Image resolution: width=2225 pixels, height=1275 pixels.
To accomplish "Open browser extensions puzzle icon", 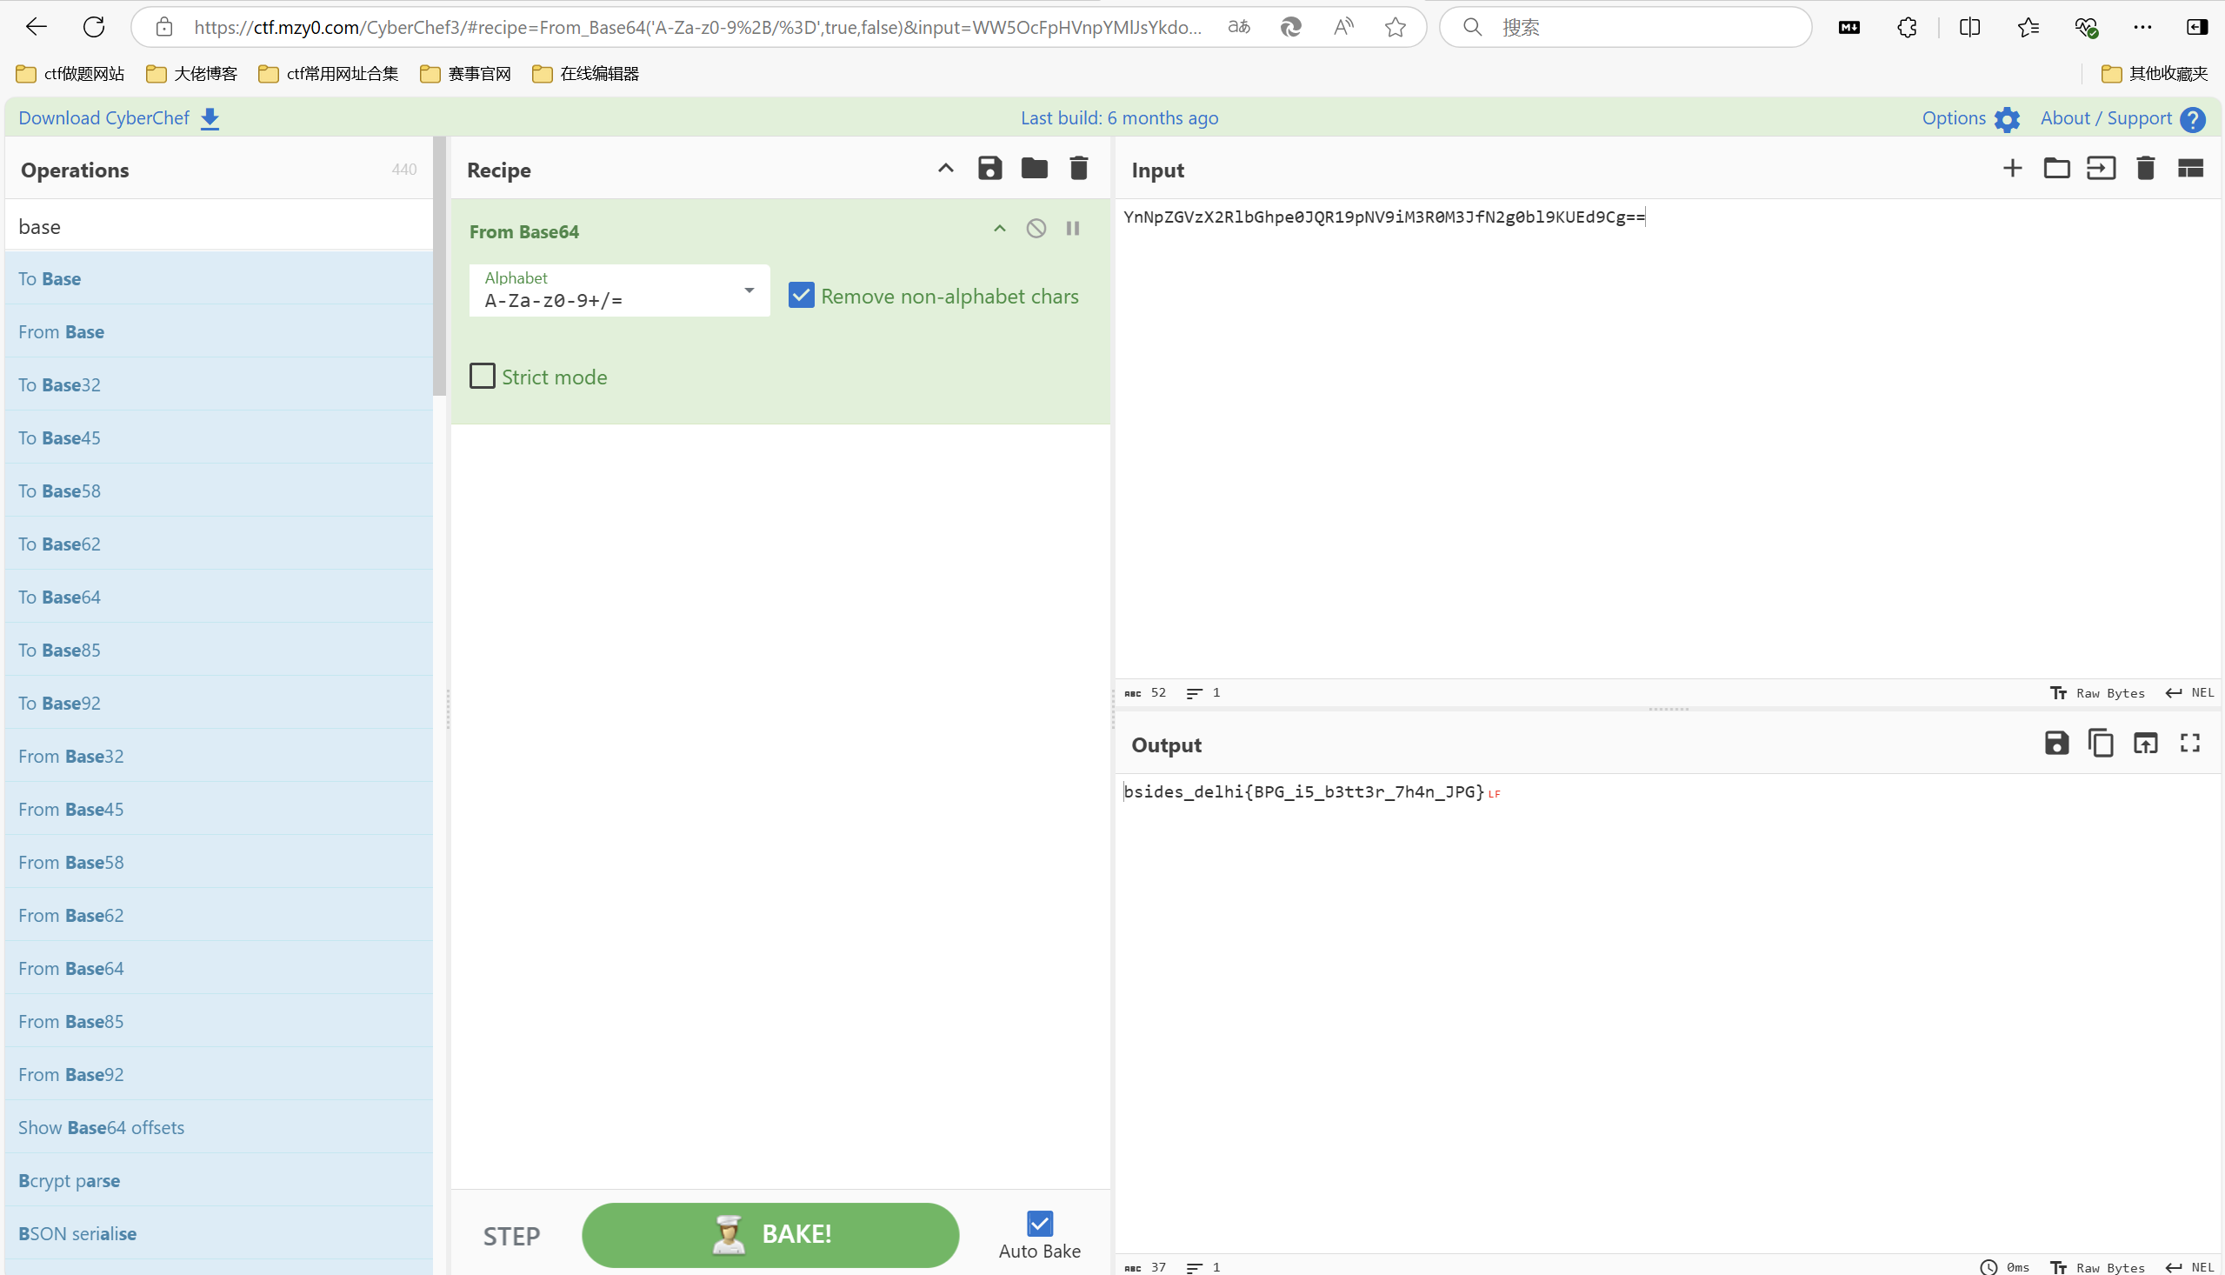I will coord(1908,27).
